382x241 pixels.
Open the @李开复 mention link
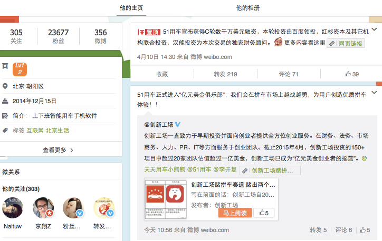click(225, 169)
